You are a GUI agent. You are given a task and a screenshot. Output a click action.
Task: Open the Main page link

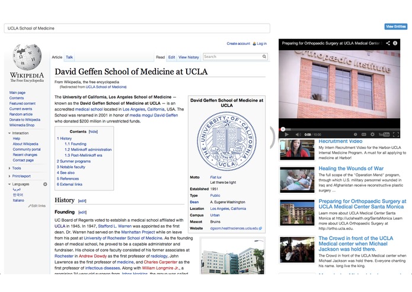[17, 92]
